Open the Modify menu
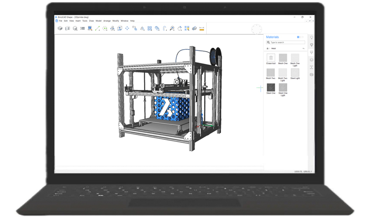This screenshot has width=370, height=217. [x=116, y=20]
